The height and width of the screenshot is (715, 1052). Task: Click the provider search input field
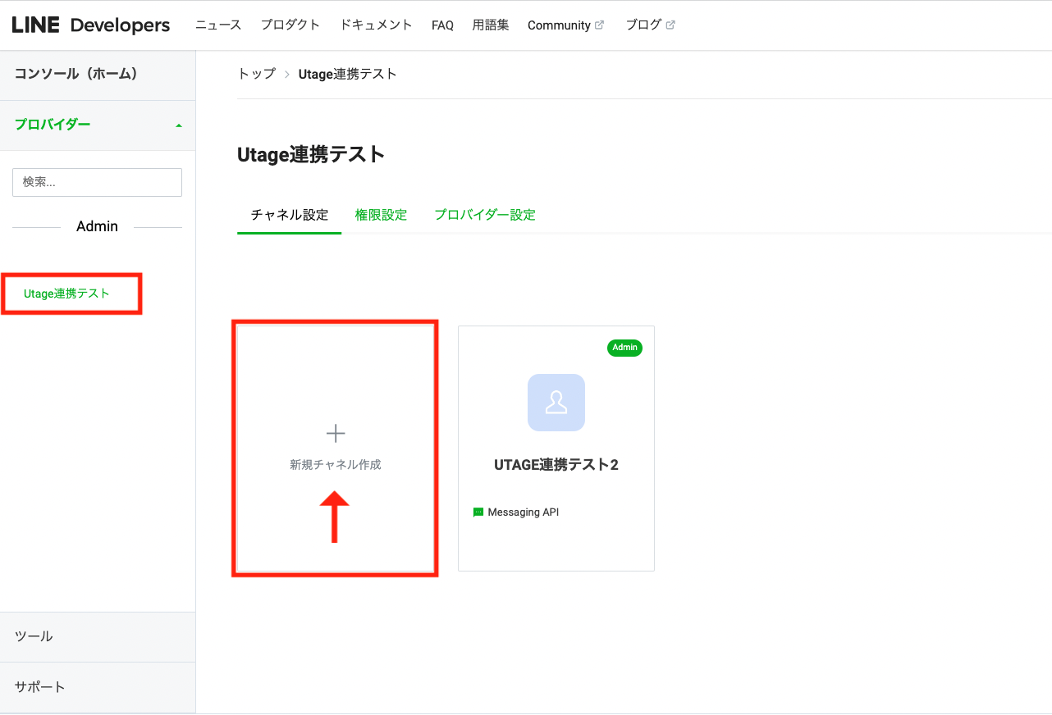click(x=97, y=182)
